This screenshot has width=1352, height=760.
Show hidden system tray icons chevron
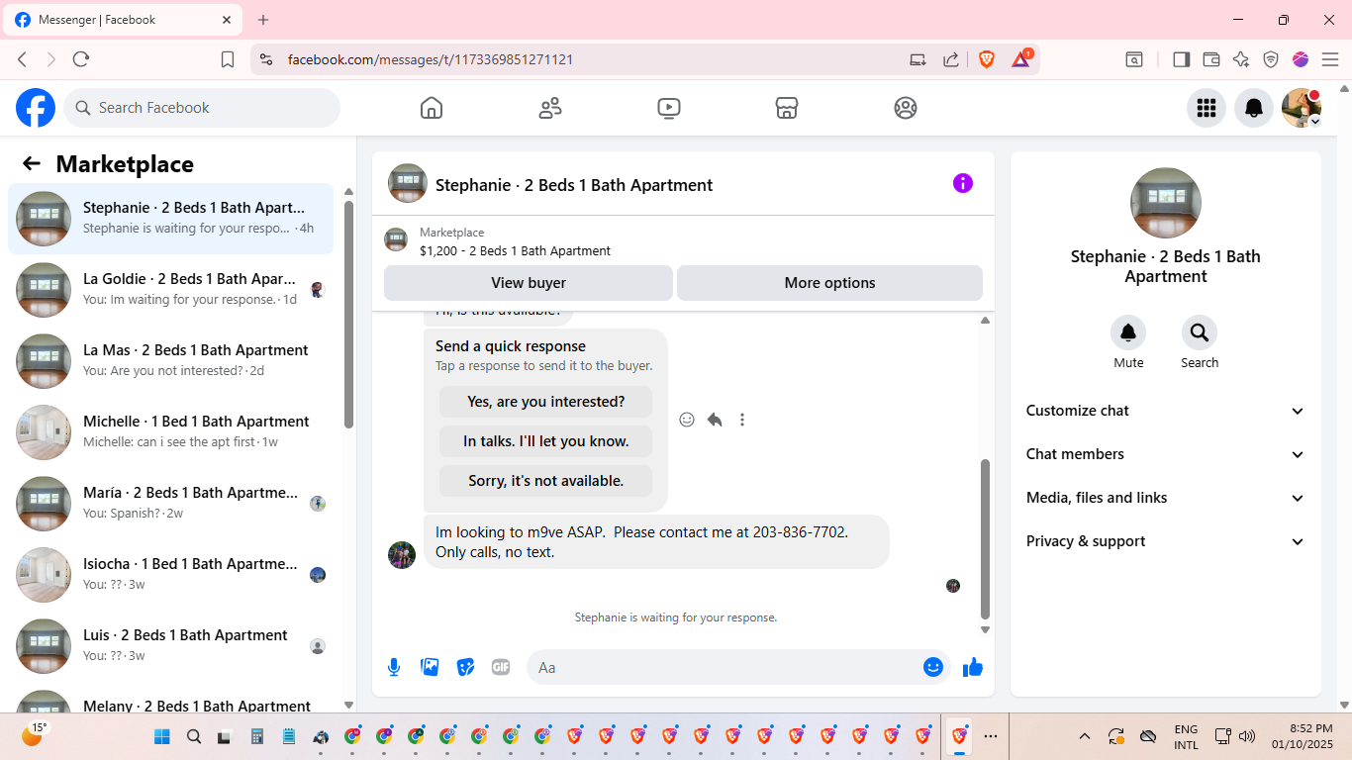coord(1085,736)
